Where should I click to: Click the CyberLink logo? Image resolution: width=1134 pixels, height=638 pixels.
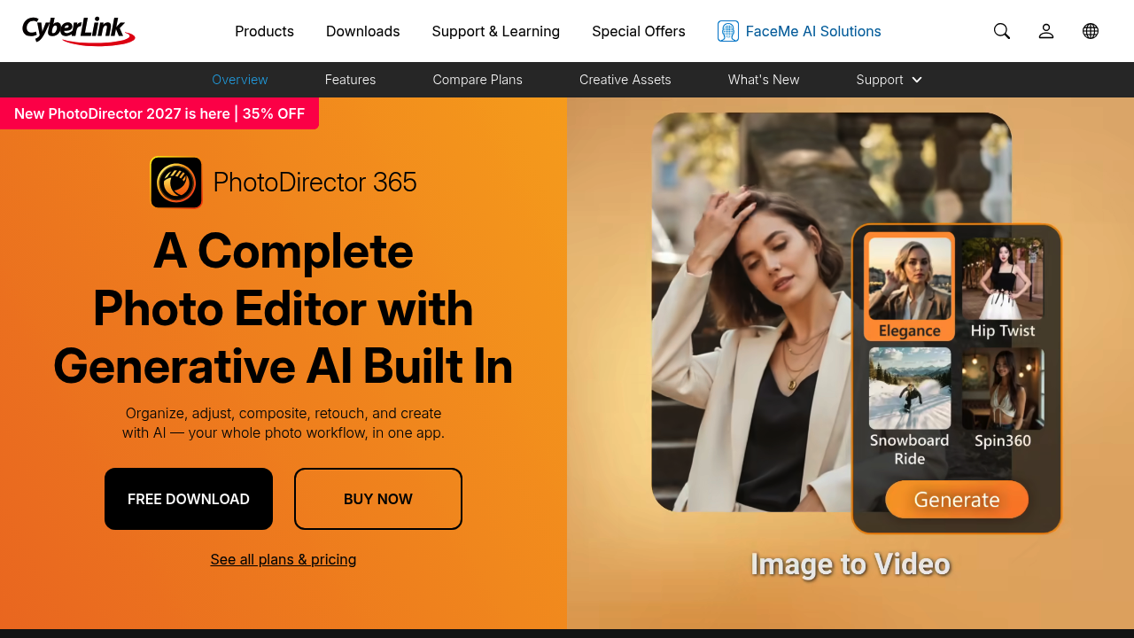(79, 31)
